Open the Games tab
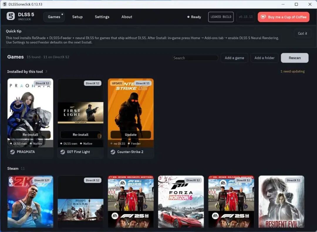The image size is (317, 232). tap(54, 17)
